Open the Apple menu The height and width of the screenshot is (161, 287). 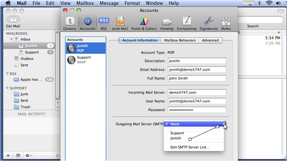coord(8,3)
